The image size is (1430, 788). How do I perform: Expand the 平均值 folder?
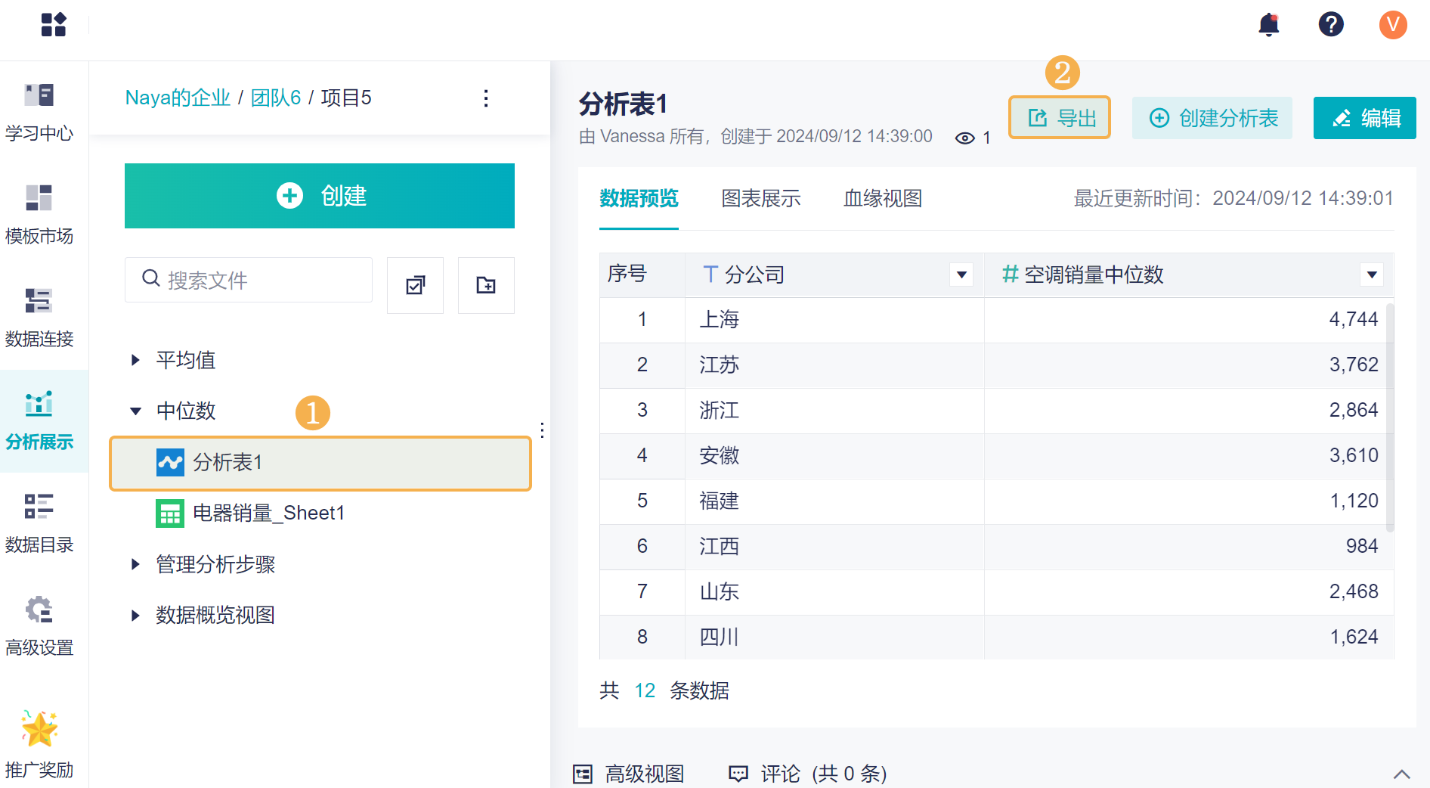pyautogui.click(x=136, y=360)
